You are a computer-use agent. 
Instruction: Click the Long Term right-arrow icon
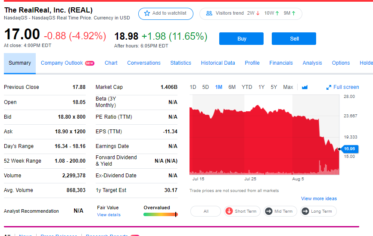coord(305,211)
